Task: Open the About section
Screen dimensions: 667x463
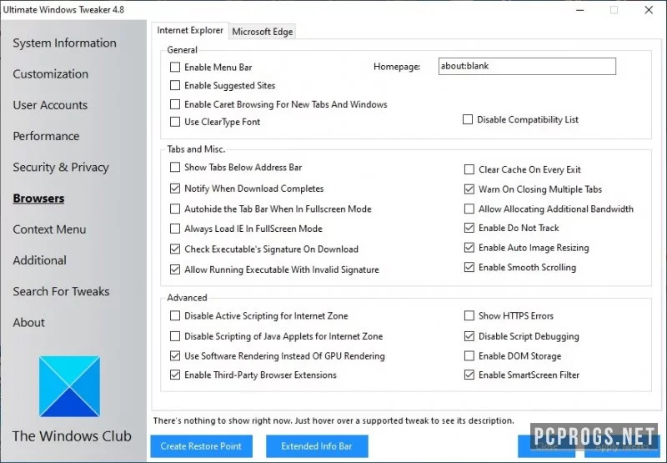Action: click(x=28, y=322)
